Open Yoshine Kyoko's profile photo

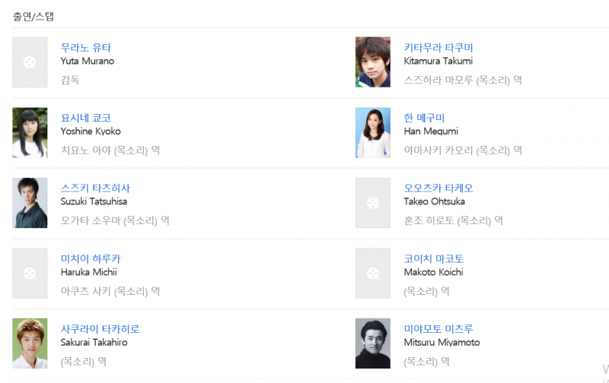click(30, 132)
